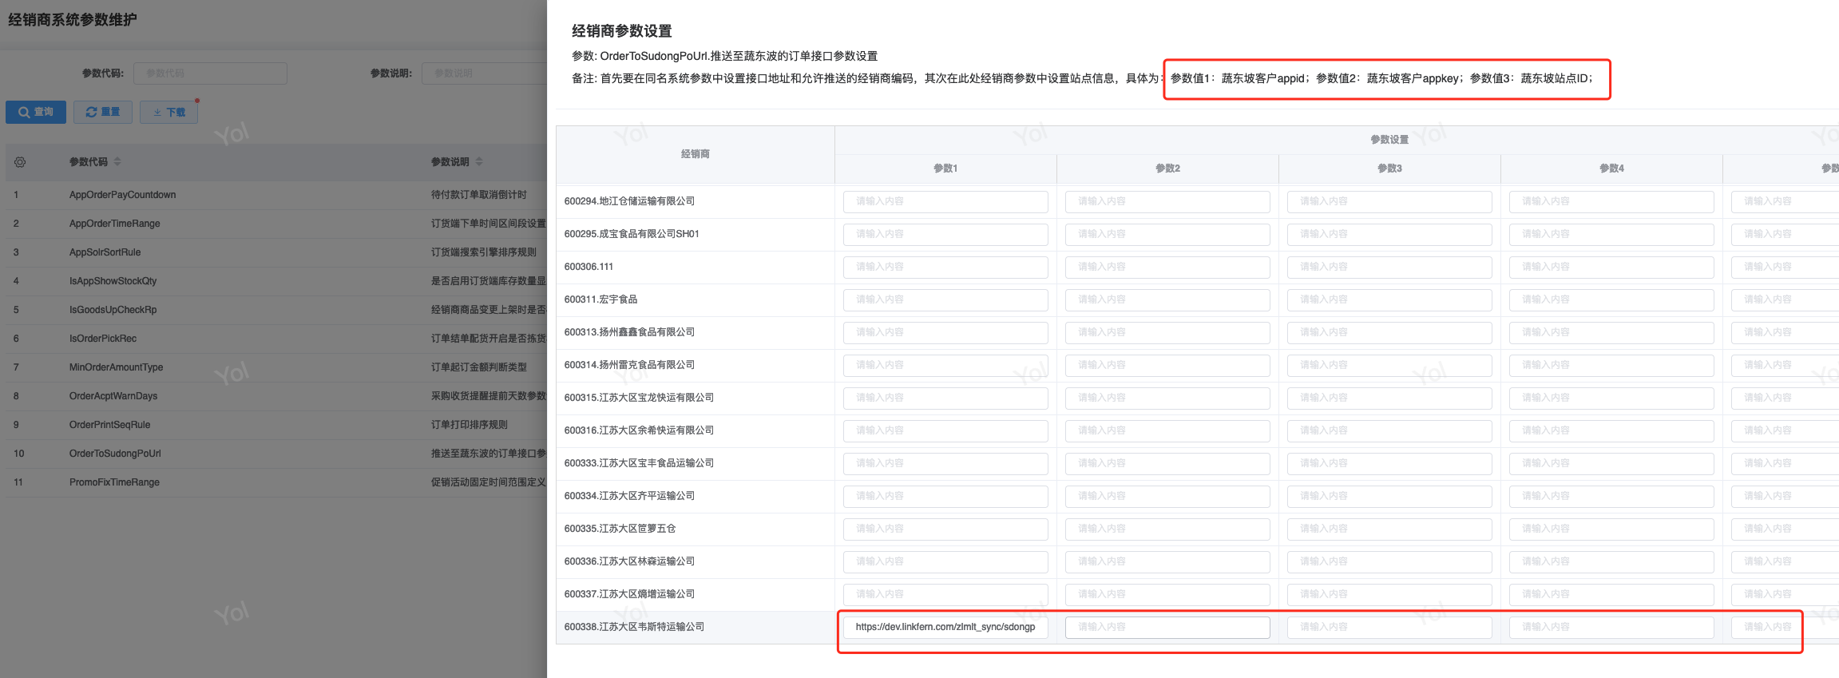Click distributor name 600313.扬州鑫鑫食品有限公司
This screenshot has height=678, width=1839.
[x=629, y=332]
